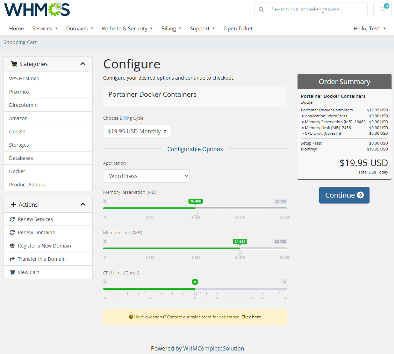Open the Application WordPress dropdown
Image resolution: width=394 pixels, height=354 pixels.
(146, 176)
